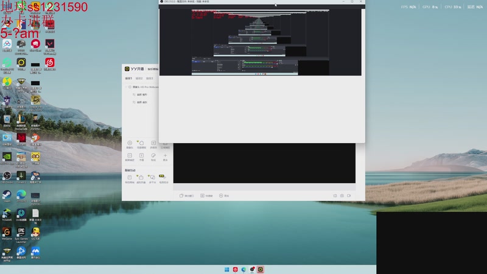Open the UU accelerator desktop icon
Screen dimensions: 487x274
21,215
